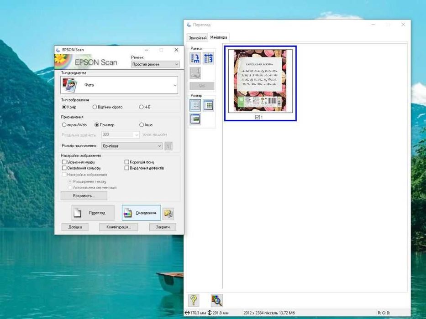Click the disabled Настройка зображення checkbox
This screenshot has width=426, height=319.
pos(64,175)
